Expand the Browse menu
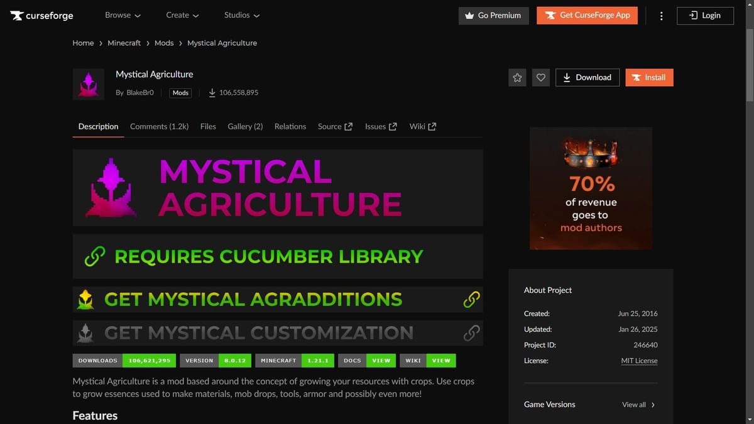754x424 pixels. [x=123, y=15]
